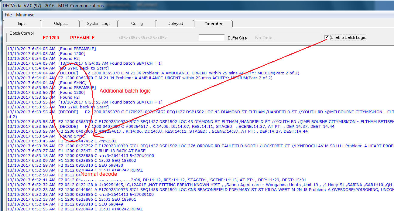The image size is (394, 211).
Task: Select the Decoder tab
Action: point(213,24)
